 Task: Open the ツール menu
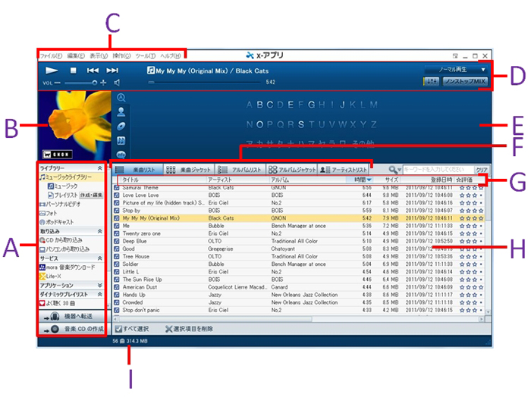(x=145, y=55)
